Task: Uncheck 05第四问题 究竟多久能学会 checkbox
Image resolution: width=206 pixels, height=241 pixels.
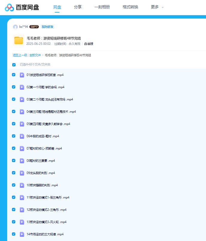Action: tap(14, 124)
